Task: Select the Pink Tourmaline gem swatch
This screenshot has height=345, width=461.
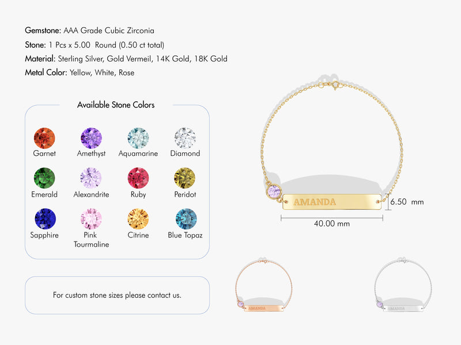Action: [91, 219]
